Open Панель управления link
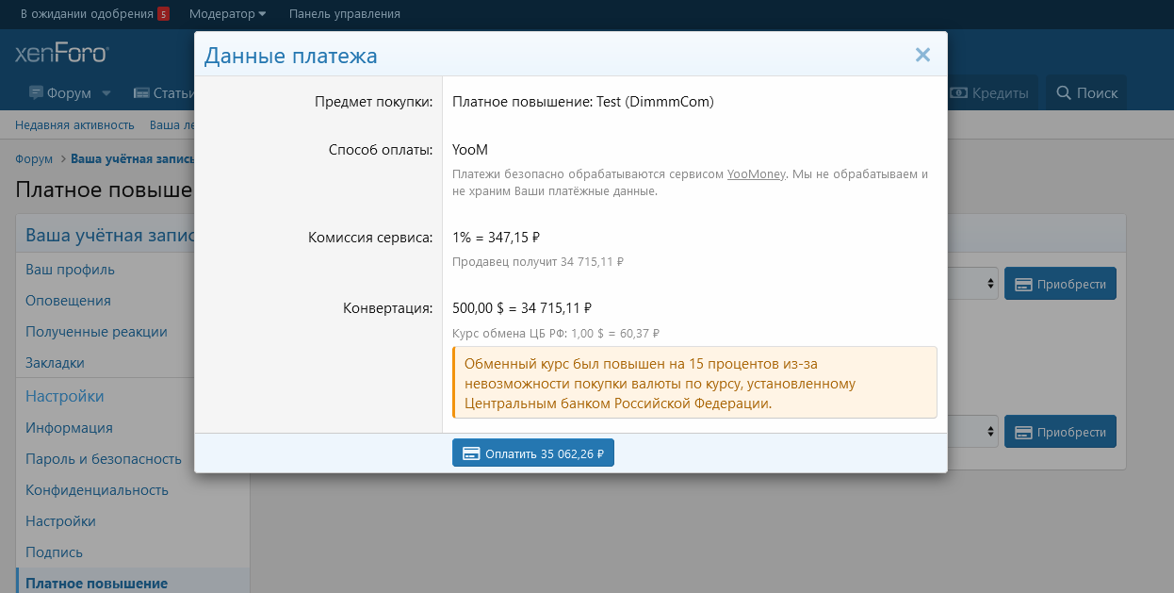 tap(345, 13)
